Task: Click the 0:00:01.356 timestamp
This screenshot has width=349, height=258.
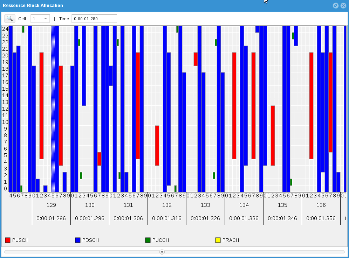Action: pyautogui.click(x=321, y=218)
